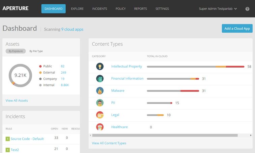Click the Public assets count 82
The image size is (255, 153).
pyautogui.click(x=63, y=66)
